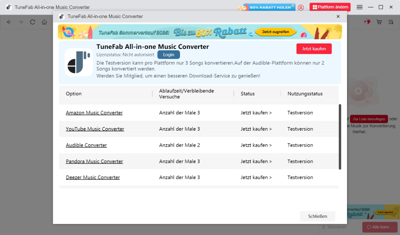
Task: Click Jetzt kaufen > for Deezer Music Converter
Action: [x=256, y=178]
